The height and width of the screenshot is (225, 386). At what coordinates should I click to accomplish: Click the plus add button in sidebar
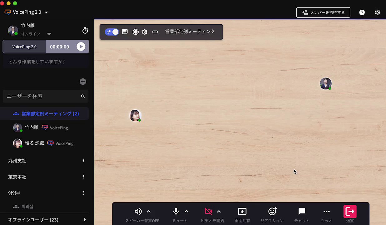pyautogui.click(x=83, y=82)
